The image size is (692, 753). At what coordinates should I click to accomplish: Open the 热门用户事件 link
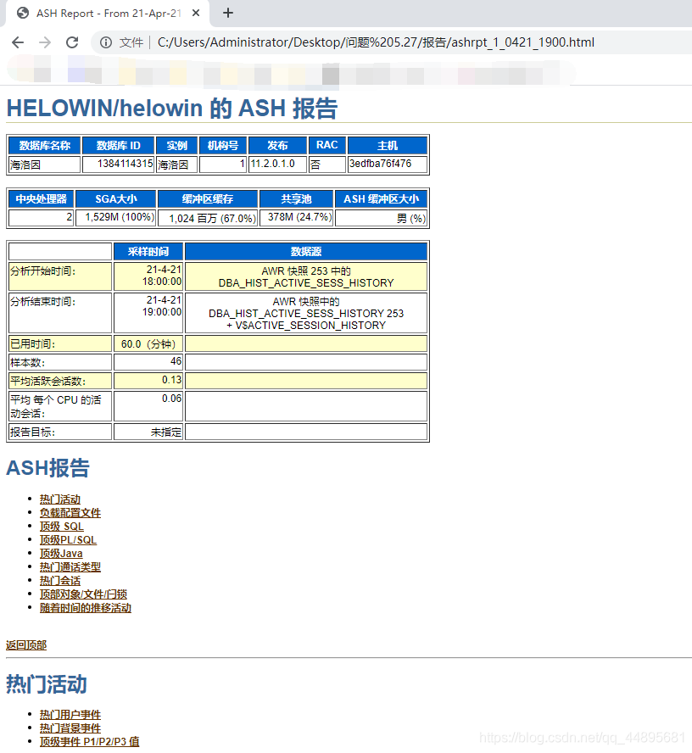[70, 715]
